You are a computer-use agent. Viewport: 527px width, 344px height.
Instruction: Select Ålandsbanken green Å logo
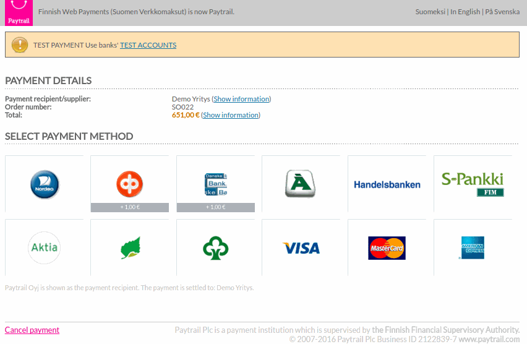tap(301, 184)
